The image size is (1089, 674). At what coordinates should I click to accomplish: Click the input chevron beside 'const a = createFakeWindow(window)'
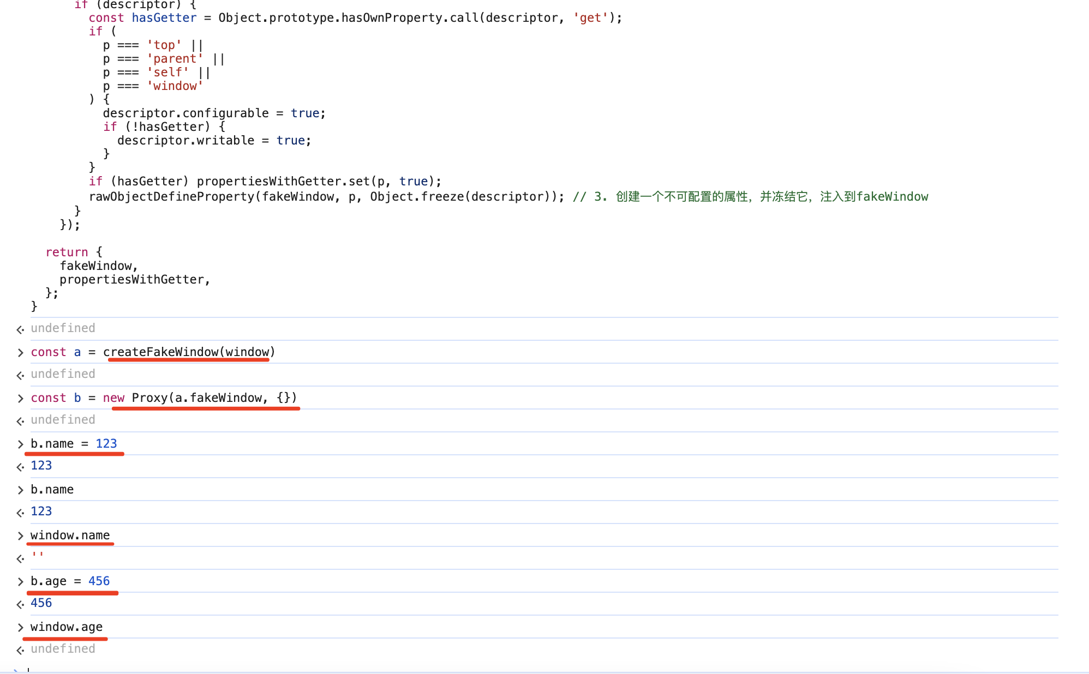point(20,353)
